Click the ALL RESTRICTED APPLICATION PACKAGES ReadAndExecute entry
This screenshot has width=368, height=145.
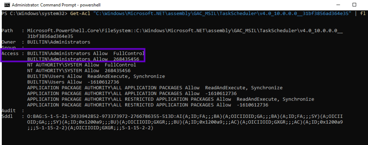pyautogui.click(x=171, y=99)
